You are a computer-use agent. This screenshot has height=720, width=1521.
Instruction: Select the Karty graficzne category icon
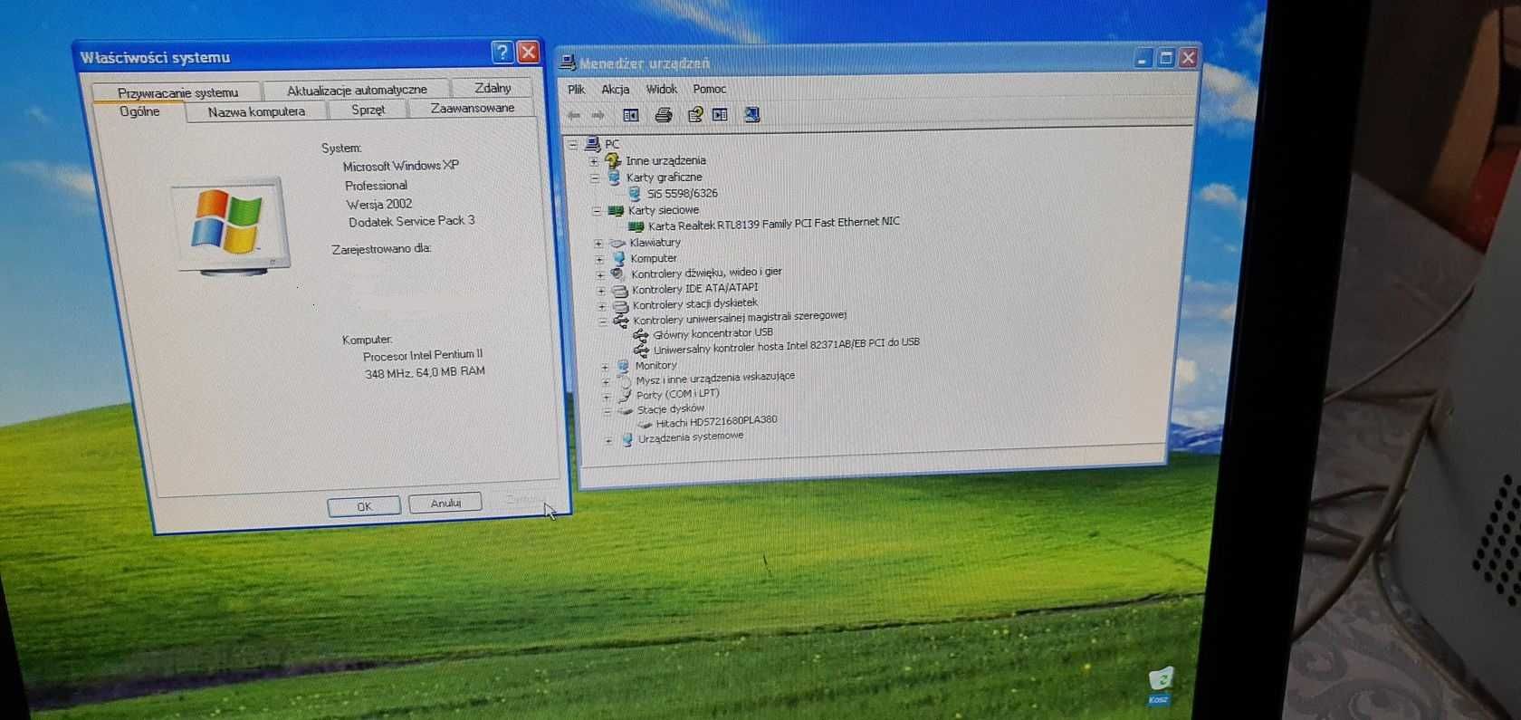pos(614,178)
